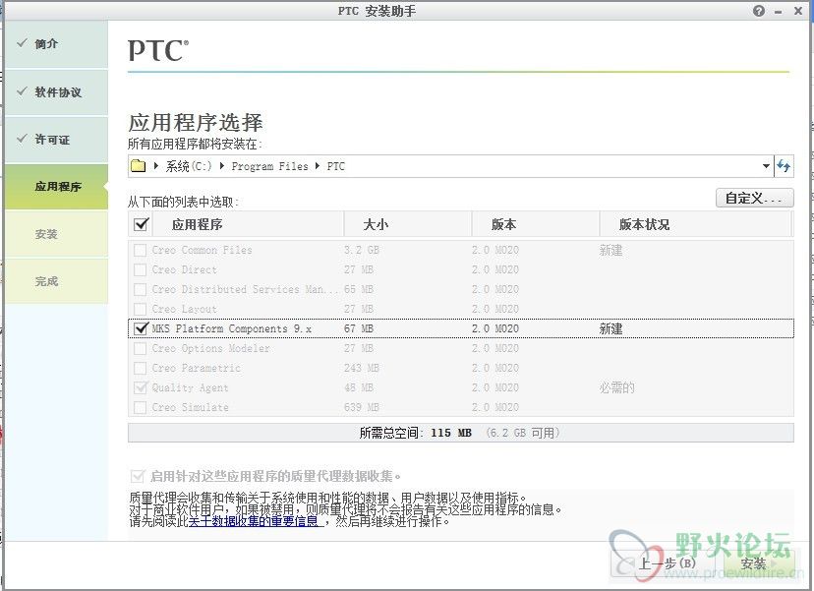Viewport: 814px width, 591px height.
Task: Click the 639 MB size cell
Action: (x=362, y=408)
